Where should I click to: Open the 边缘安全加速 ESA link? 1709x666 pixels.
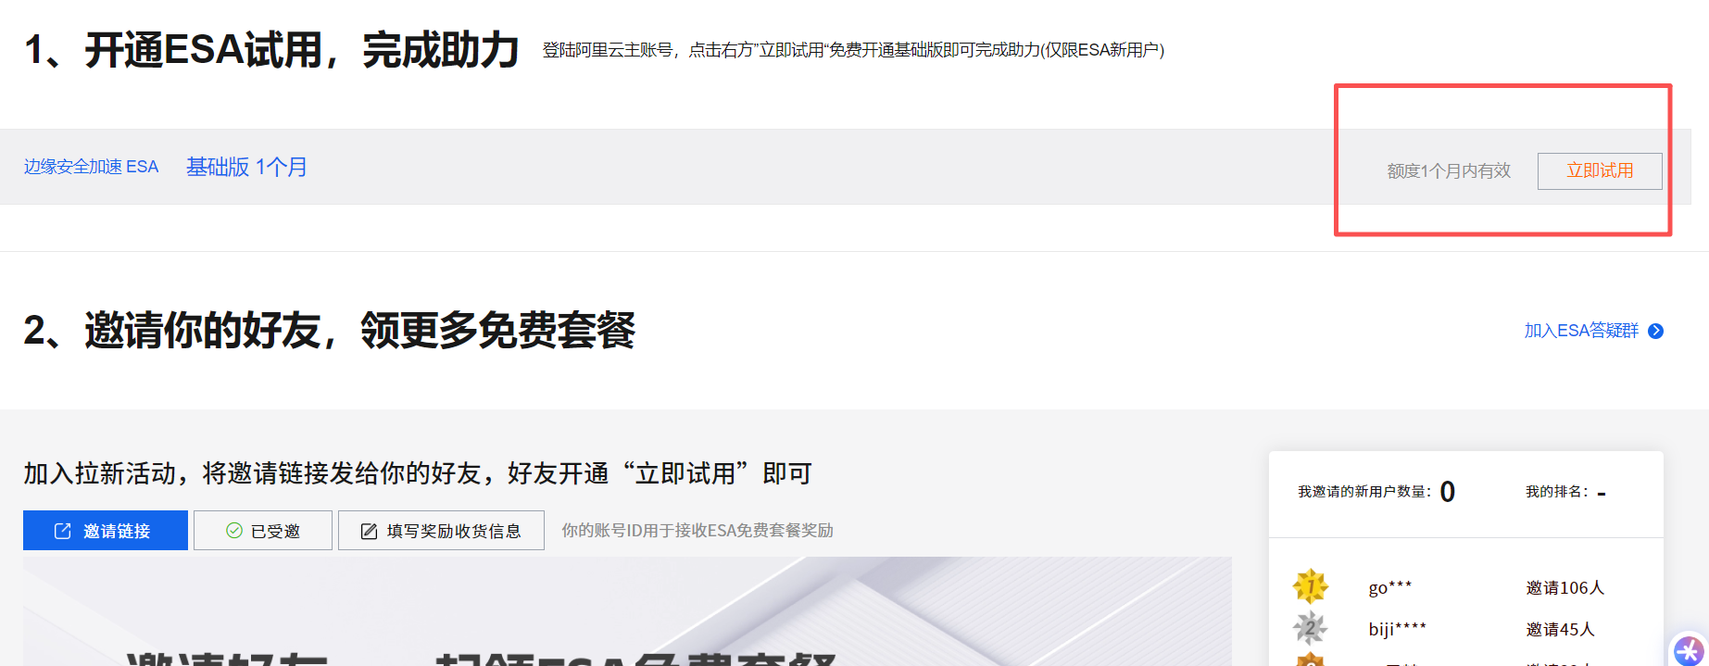coord(91,167)
